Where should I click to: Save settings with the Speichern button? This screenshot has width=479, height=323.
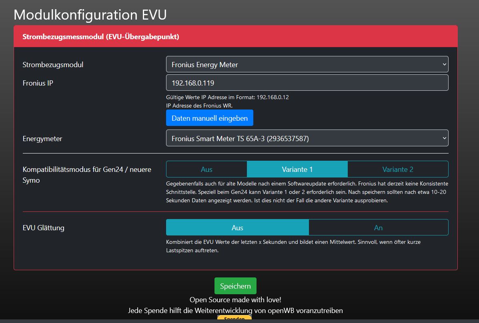tap(235, 286)
